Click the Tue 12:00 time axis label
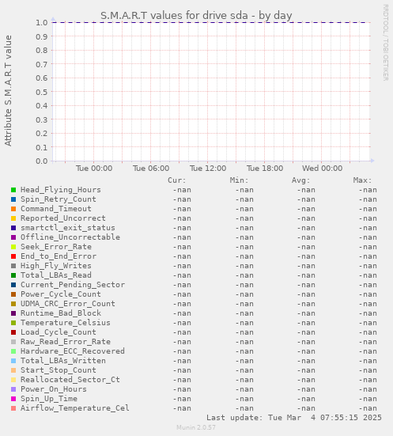This screenshot has height=436, width=393. [x=208, y=169]
